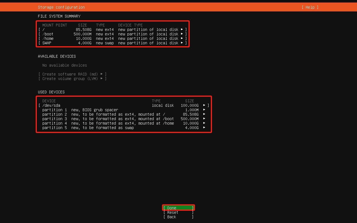Click the 1.000M partition size value

(192, 110)
